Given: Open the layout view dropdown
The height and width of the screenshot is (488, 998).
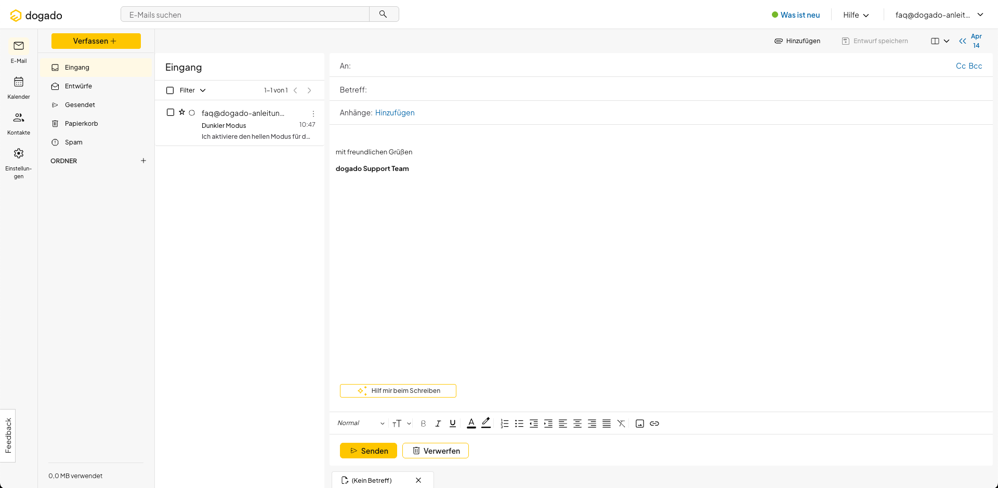Looking at the screenshot, I should pos(940,41).
